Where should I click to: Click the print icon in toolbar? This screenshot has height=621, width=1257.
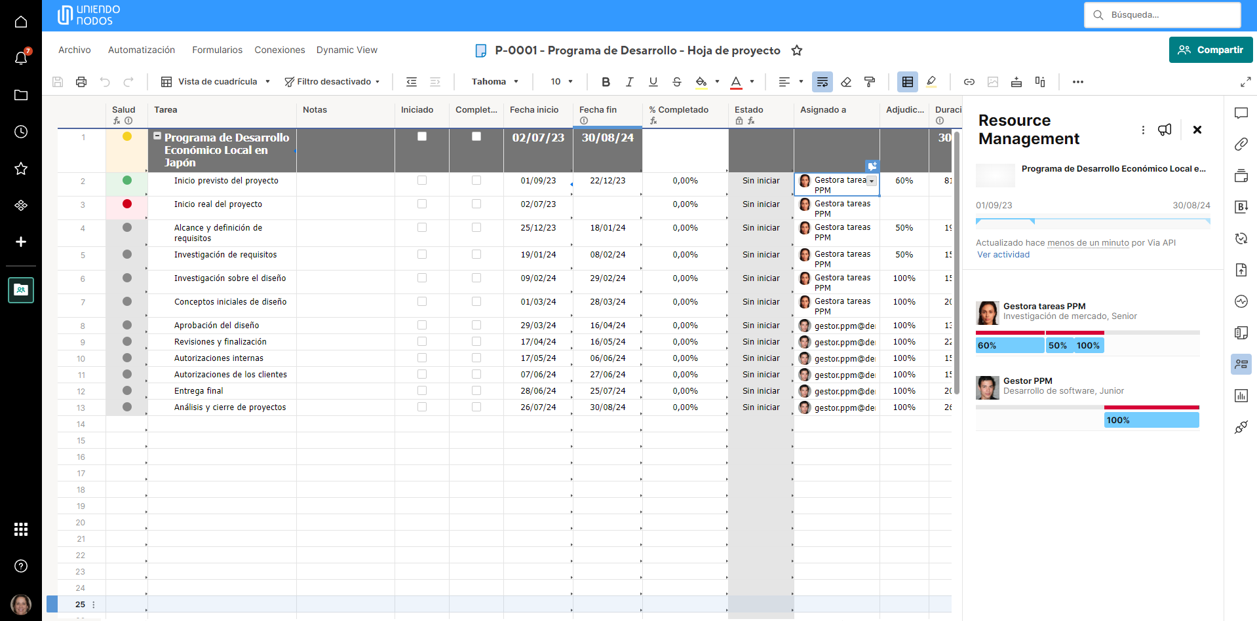coord(81,82)
